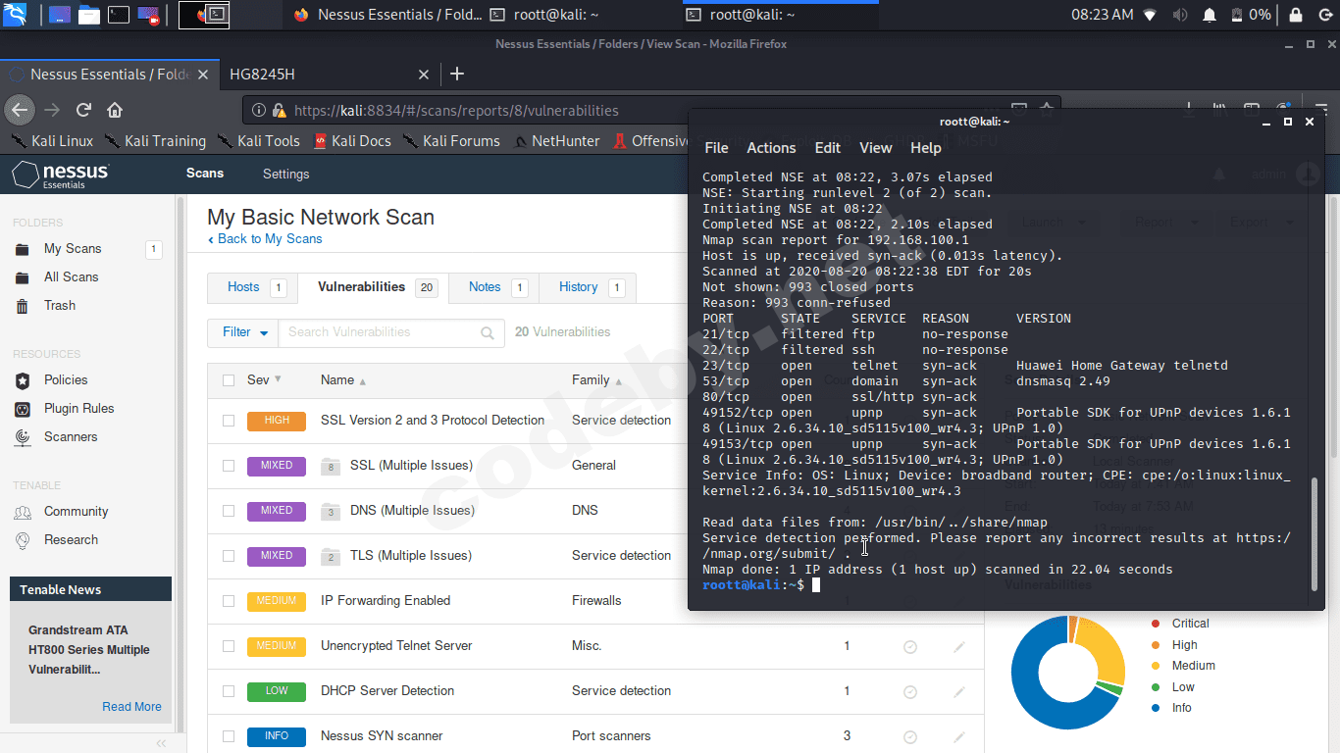Click the Firefox reload page icon
The image size is (1340, 753).
click(x=84, y=110)
